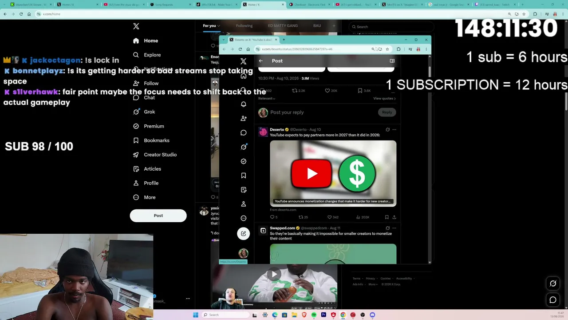Screen dimensions: 568x320
Task: Open the YouTube monetization article thumbnail
Action: [333, 173]
